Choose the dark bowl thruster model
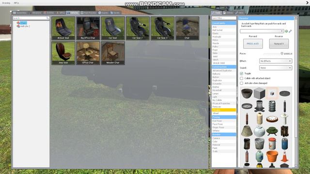The image size is (310, 174). click(x=247, y=93)
